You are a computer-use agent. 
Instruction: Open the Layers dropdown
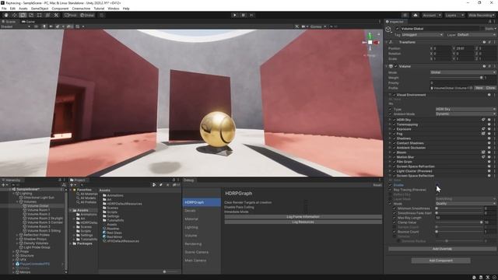pyautogui.click(x=454, y=15)
